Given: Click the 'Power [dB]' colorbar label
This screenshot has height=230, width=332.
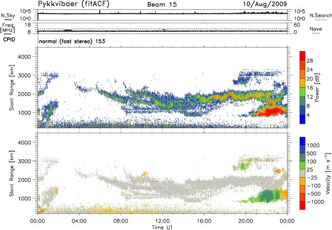Looking at the screenshot, I should [x=317, y=88].
